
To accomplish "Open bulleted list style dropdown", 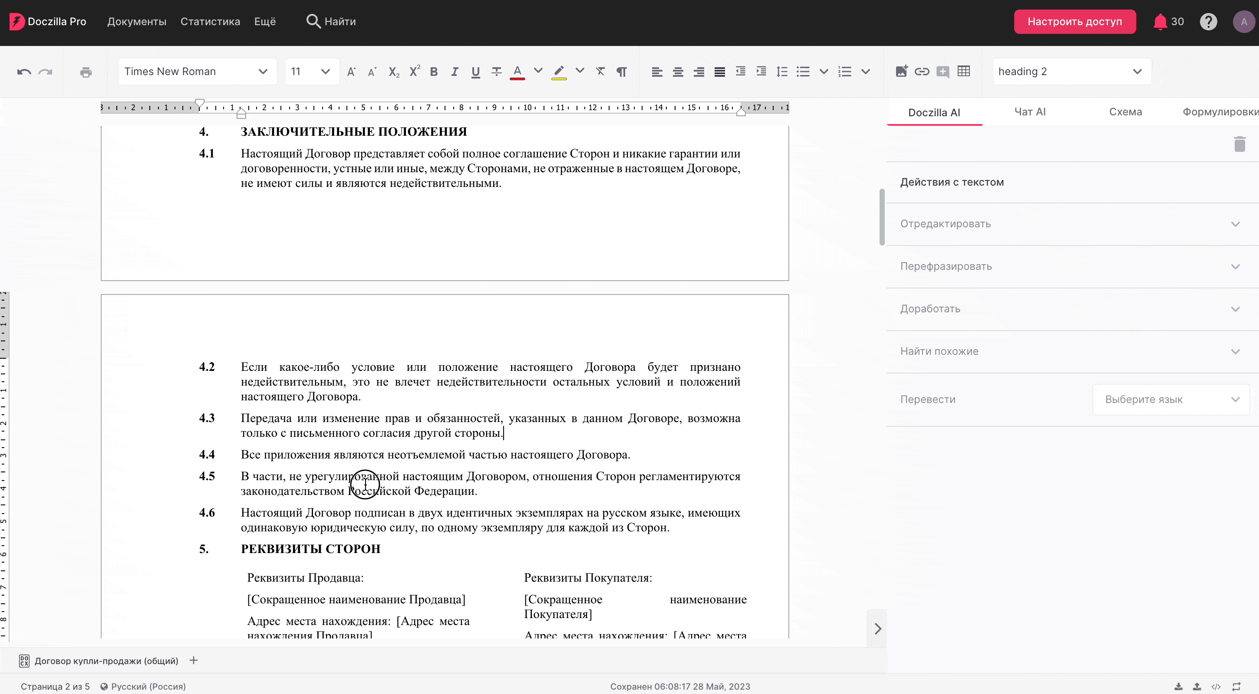I will pyautogui.click(x=824, y=72).
